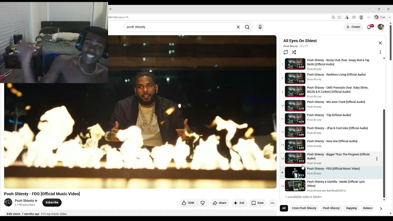Click the playlist panel scrollbar
The height and width of the screenshot is (221, 393).
(384, 153)
